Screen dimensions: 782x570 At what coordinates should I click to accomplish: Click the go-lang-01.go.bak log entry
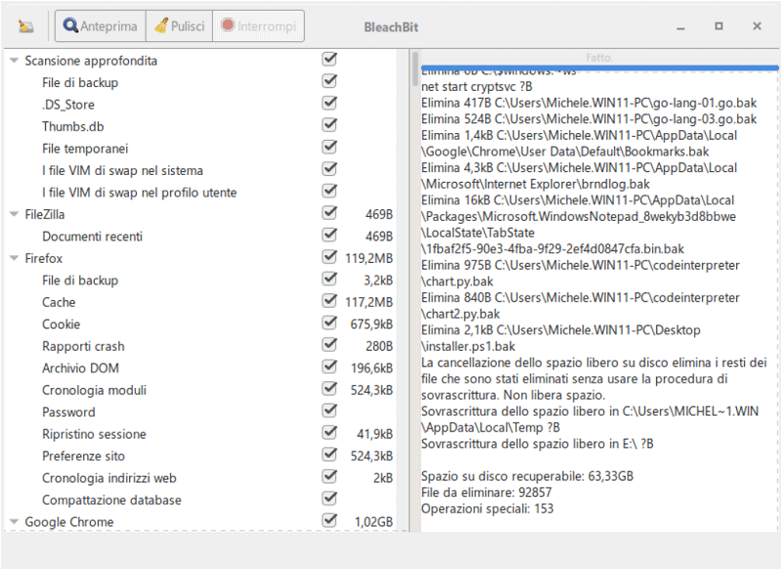[x=589, y=104]
